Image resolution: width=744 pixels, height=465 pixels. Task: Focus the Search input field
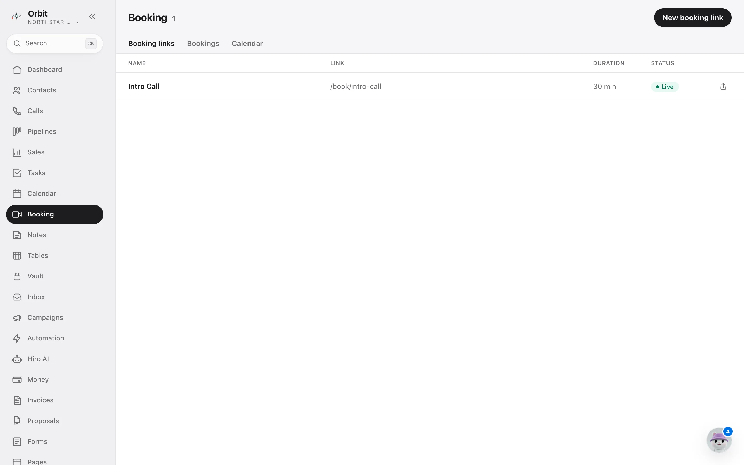(x=55, y=43)
